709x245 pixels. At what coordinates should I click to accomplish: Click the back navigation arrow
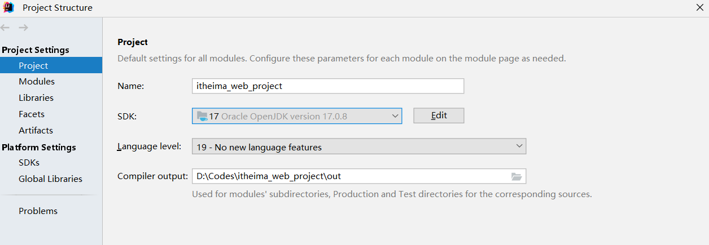pos(5,28)
